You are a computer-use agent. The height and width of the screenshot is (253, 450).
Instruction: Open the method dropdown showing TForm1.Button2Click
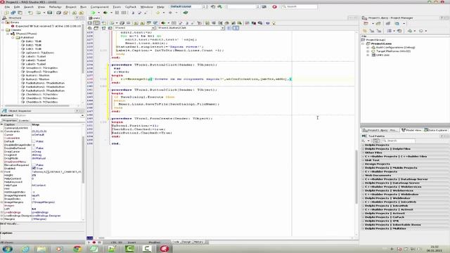point(222,28)
